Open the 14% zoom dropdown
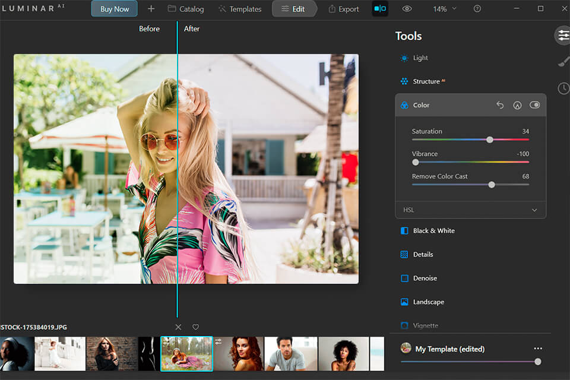This screenshot has height=380, width=570. point(444,9)
